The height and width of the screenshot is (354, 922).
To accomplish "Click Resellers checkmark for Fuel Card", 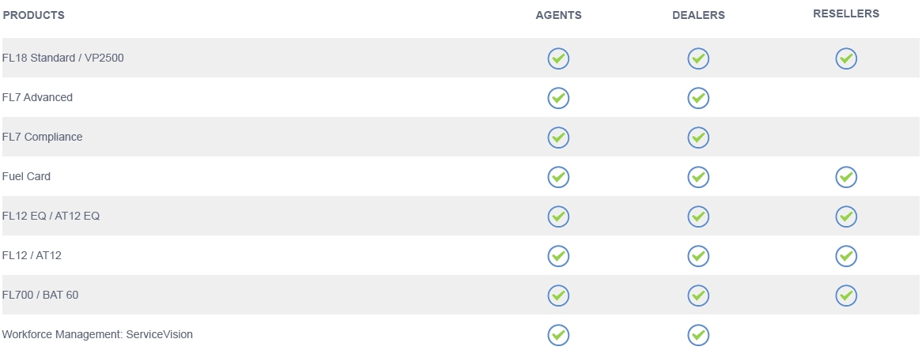I will pos(846,177).
